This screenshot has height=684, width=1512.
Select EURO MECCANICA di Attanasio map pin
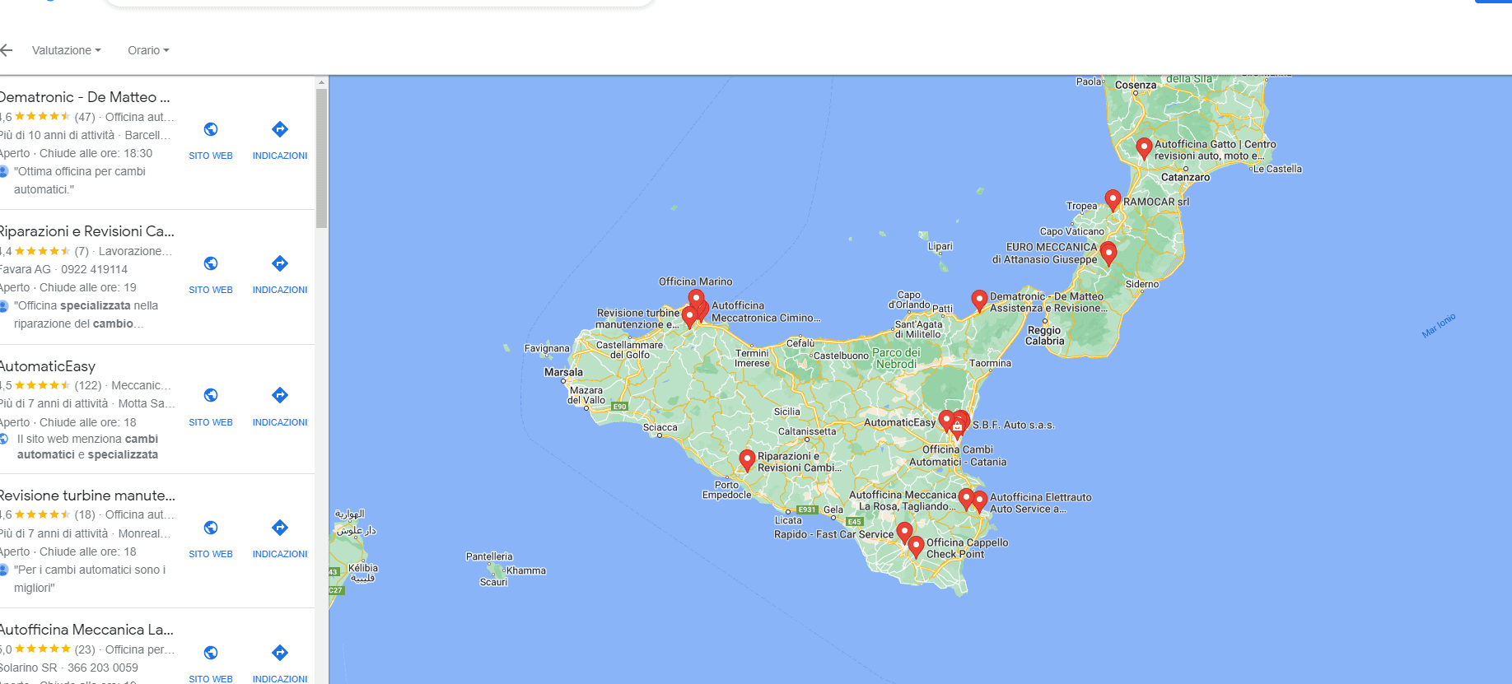[x=1108, y=254]
